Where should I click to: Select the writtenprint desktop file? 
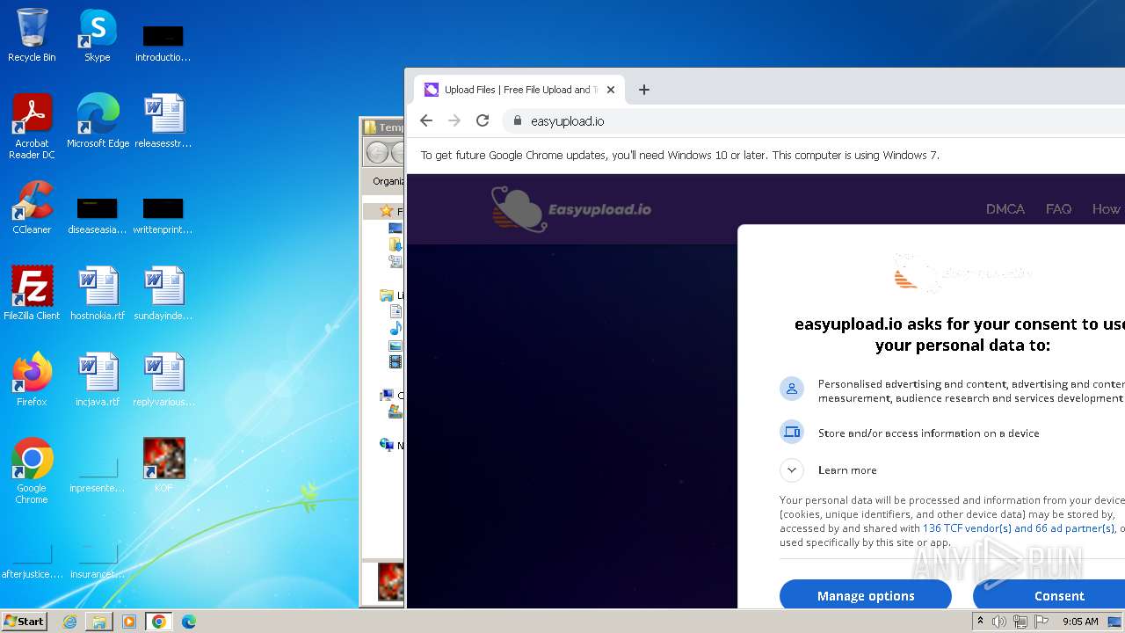pos(163,215)
